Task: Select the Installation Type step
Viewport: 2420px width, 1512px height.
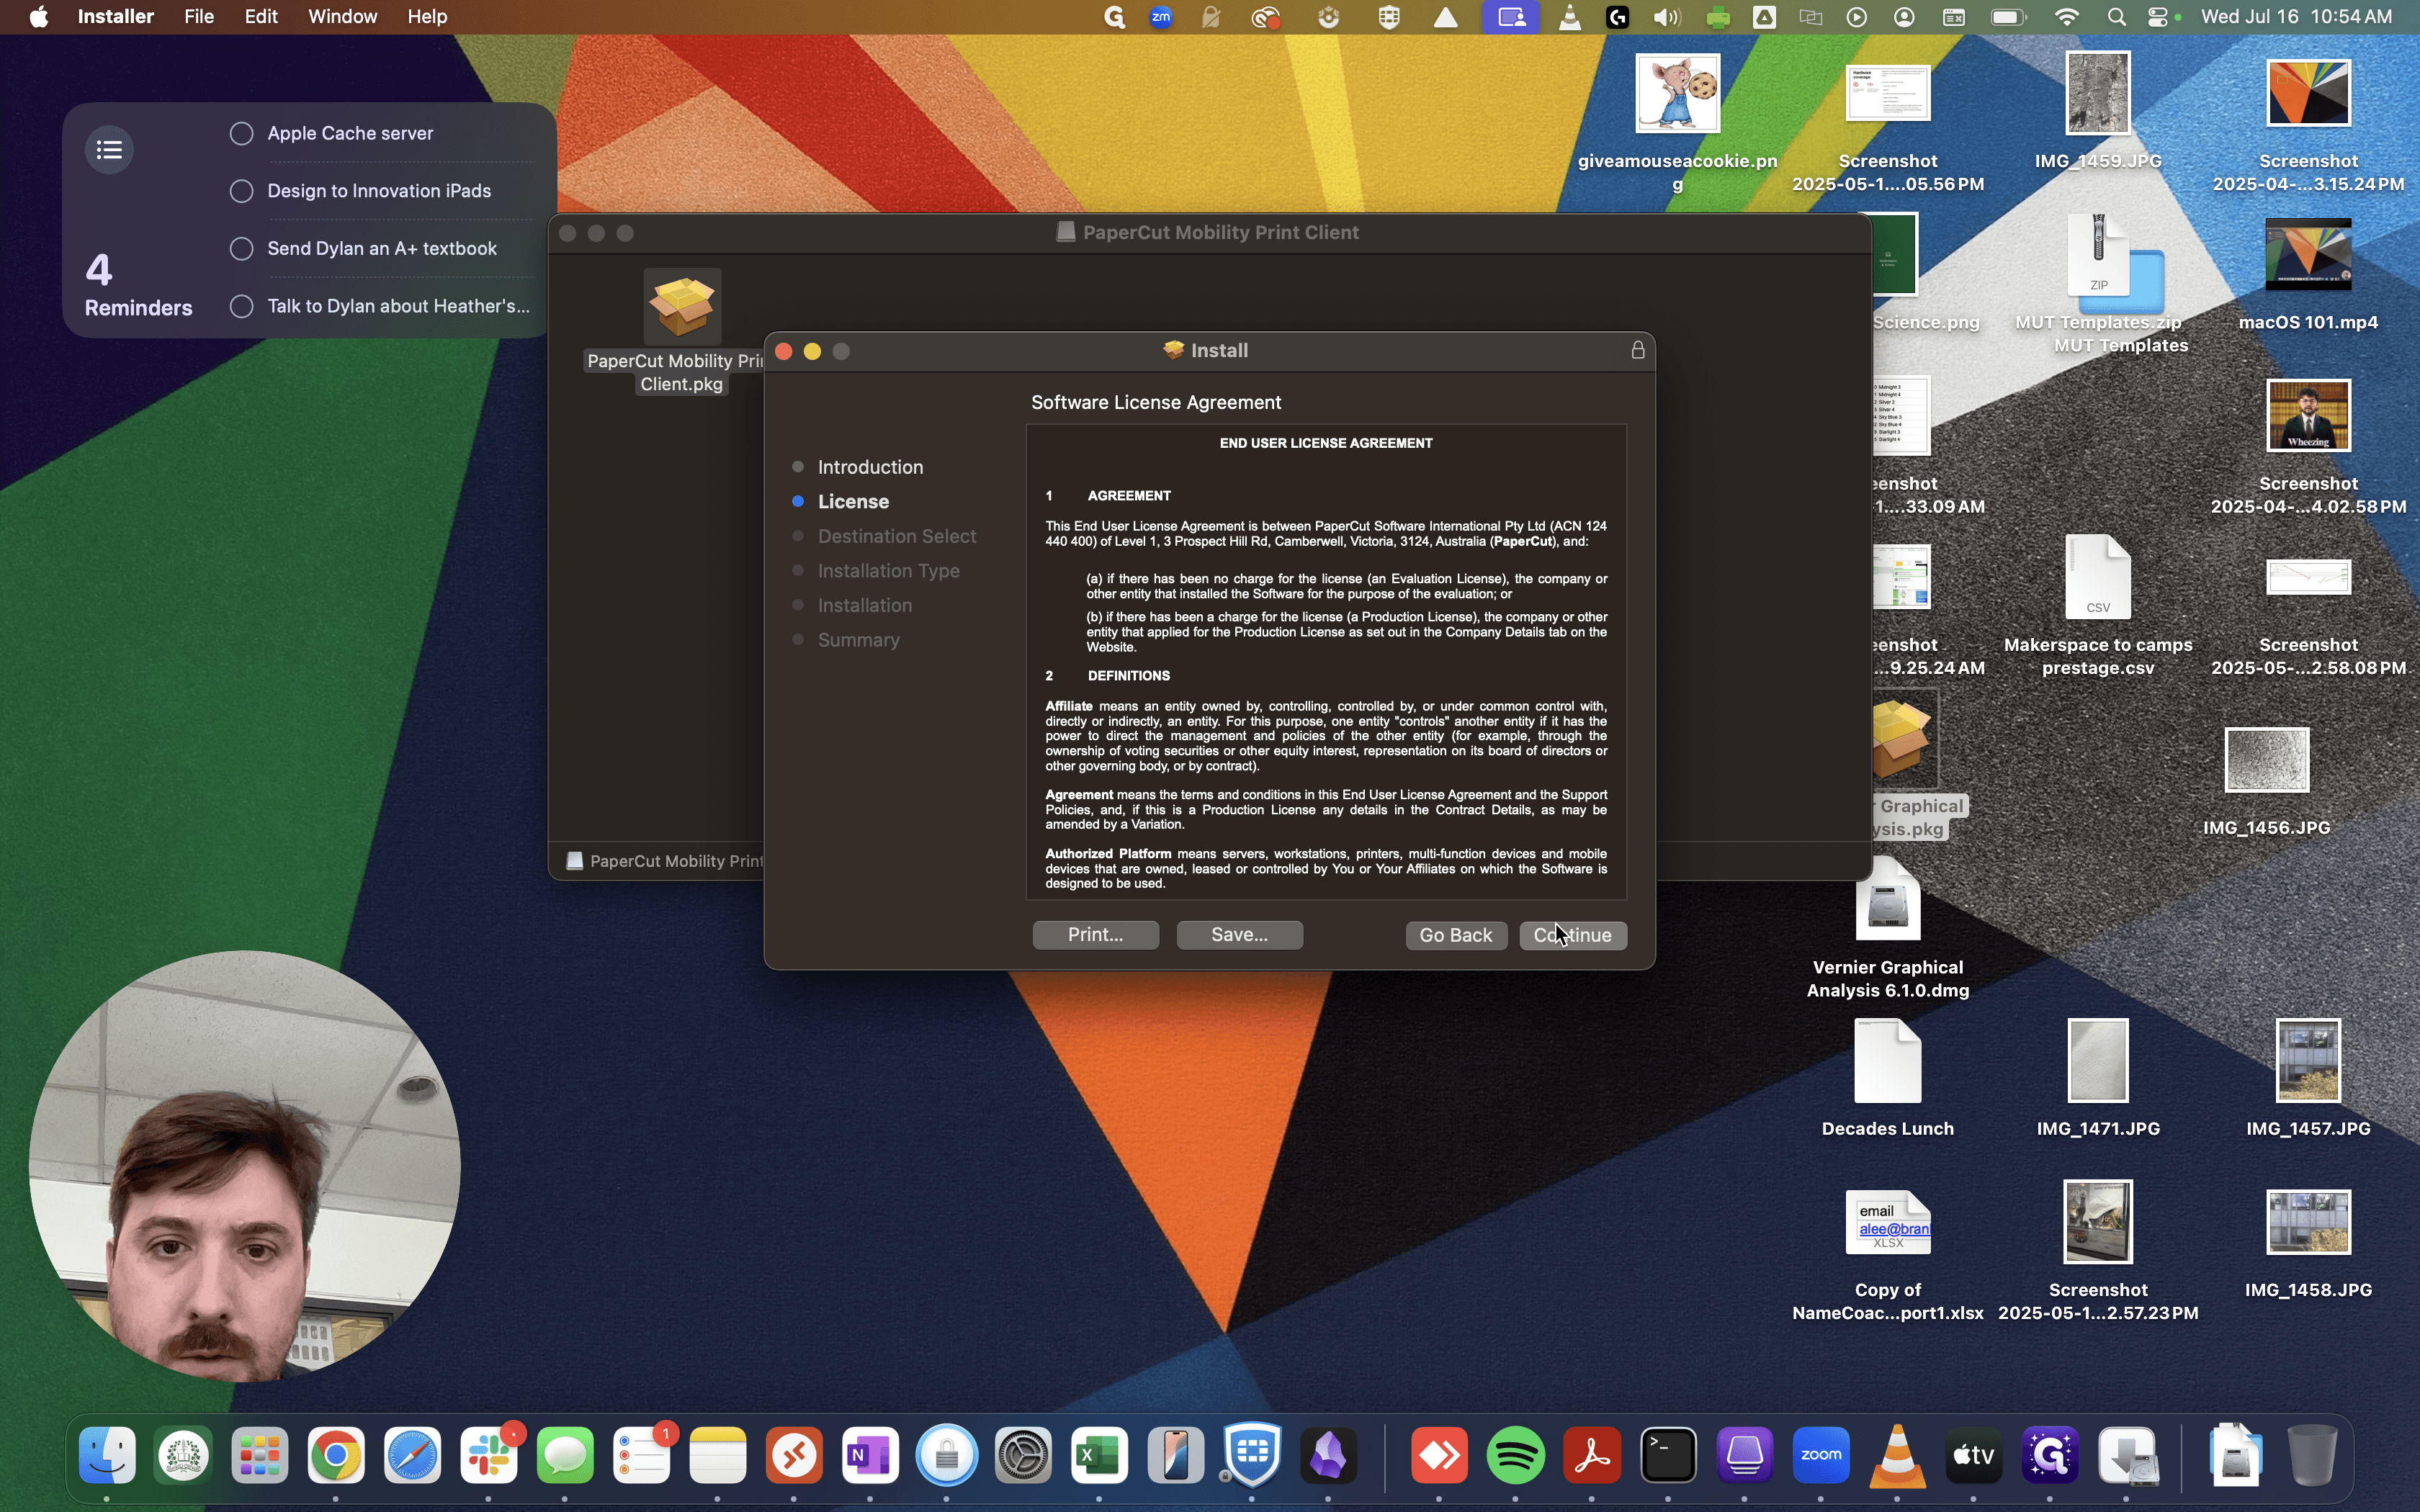Action: point(889,571)
